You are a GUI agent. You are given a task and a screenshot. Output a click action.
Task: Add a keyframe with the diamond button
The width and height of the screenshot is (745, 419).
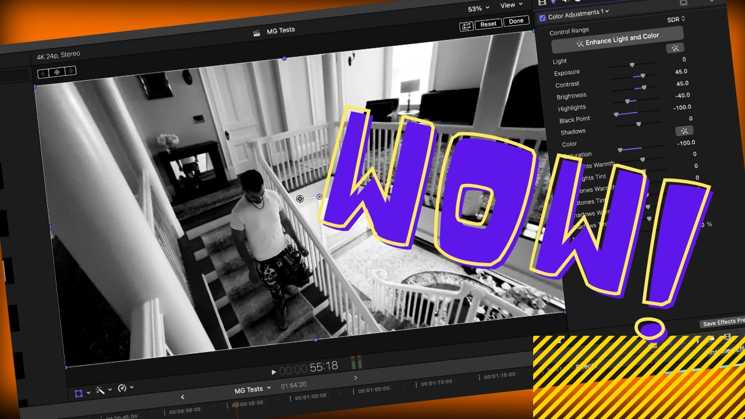[57, 72]
